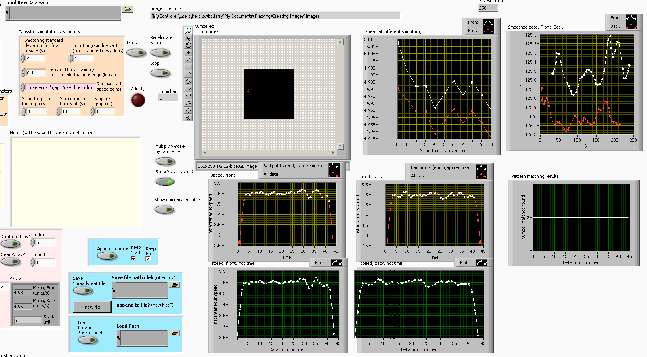This screenshot has width=647, height=357.
Task: Select the hand Pan tool
Action: [188, 45]
